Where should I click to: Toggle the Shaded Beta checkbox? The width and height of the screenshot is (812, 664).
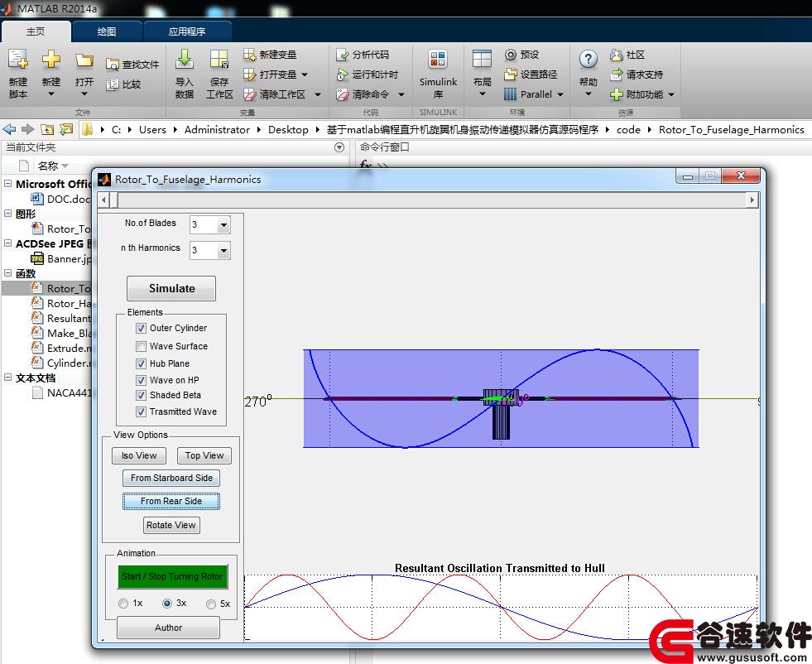141,395
